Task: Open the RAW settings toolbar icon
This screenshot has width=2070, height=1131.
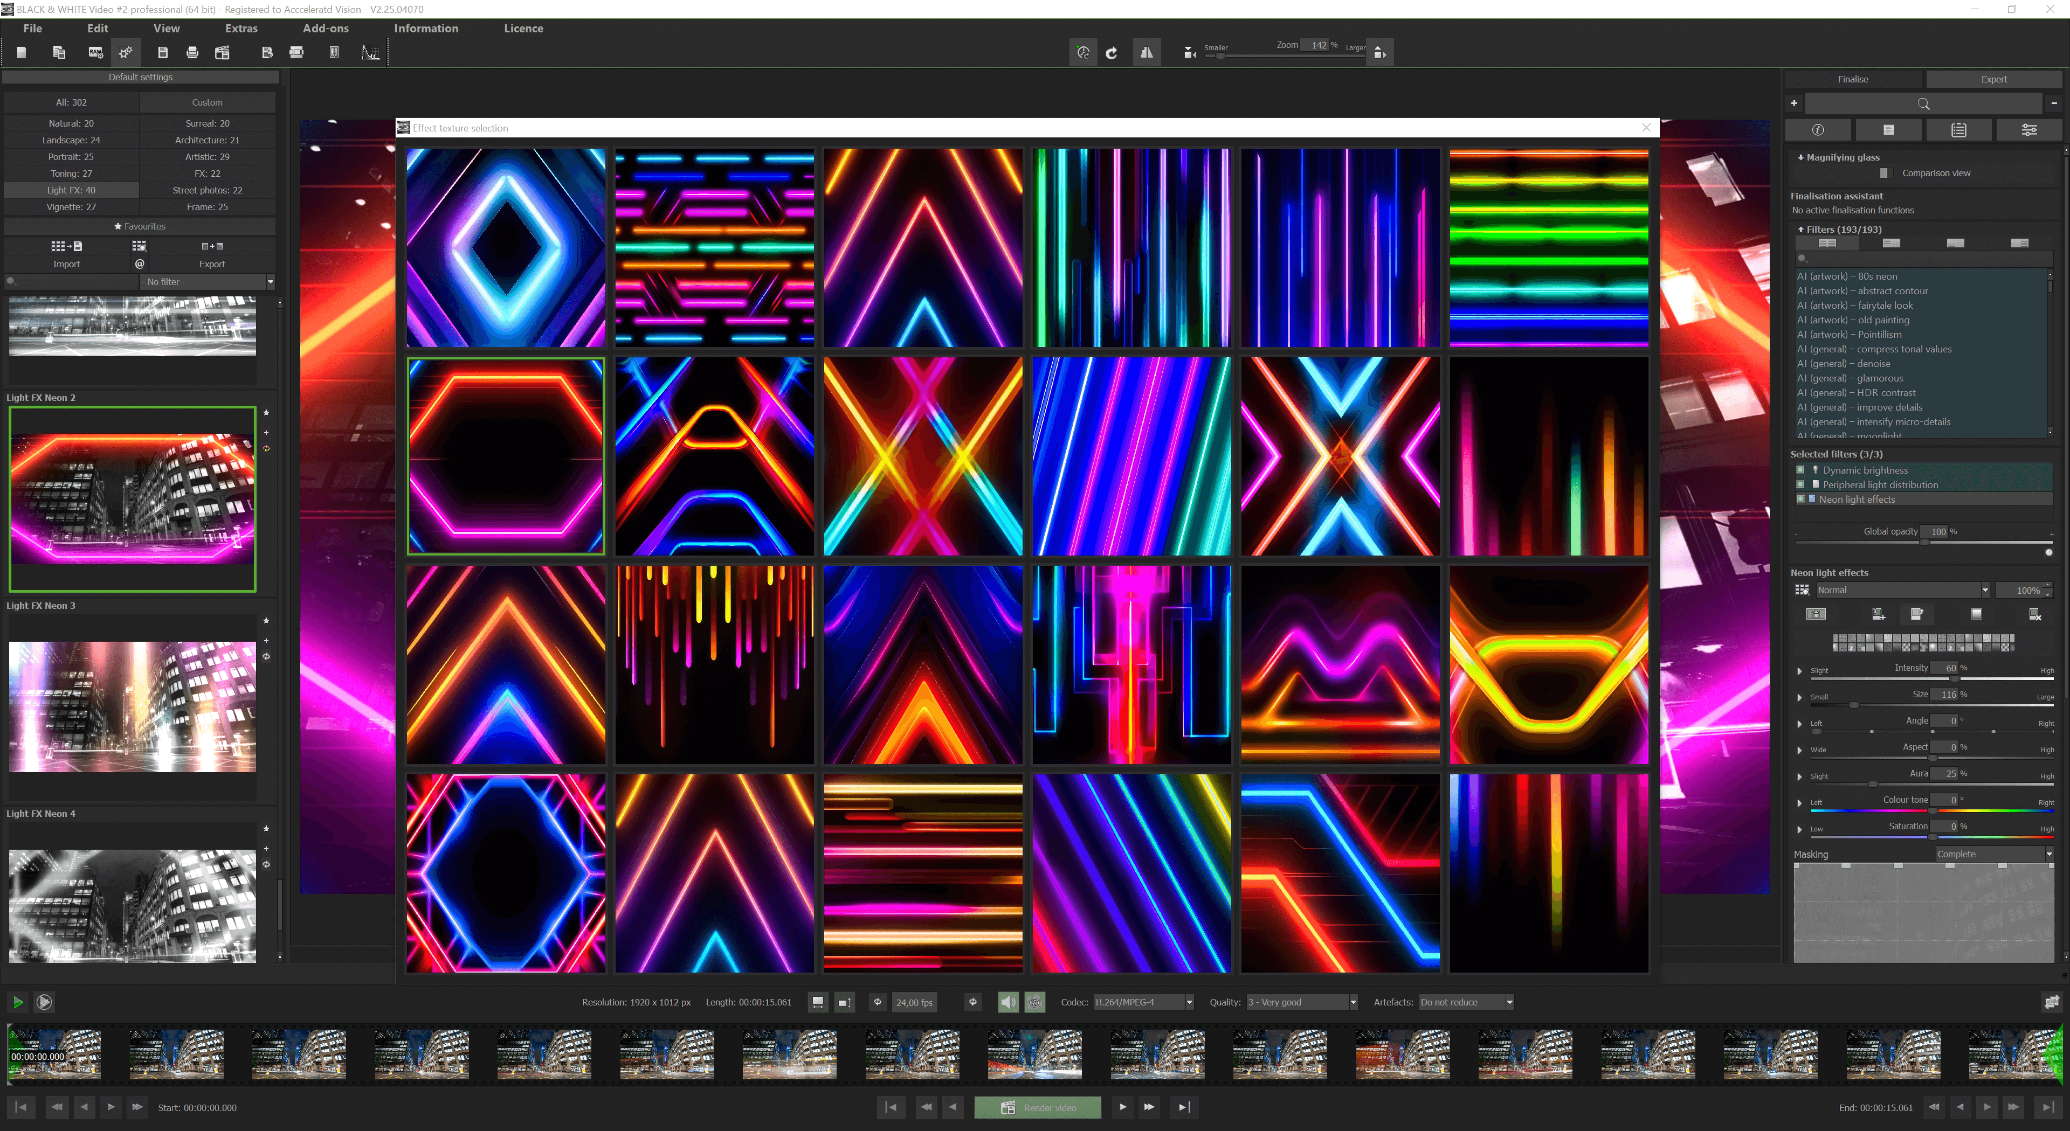Action: point(95,53)
